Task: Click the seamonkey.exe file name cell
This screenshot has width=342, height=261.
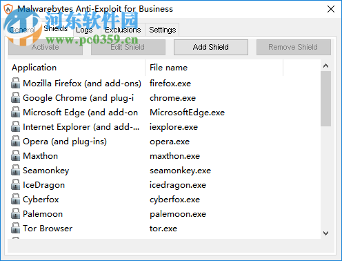Action: (181, 171)
